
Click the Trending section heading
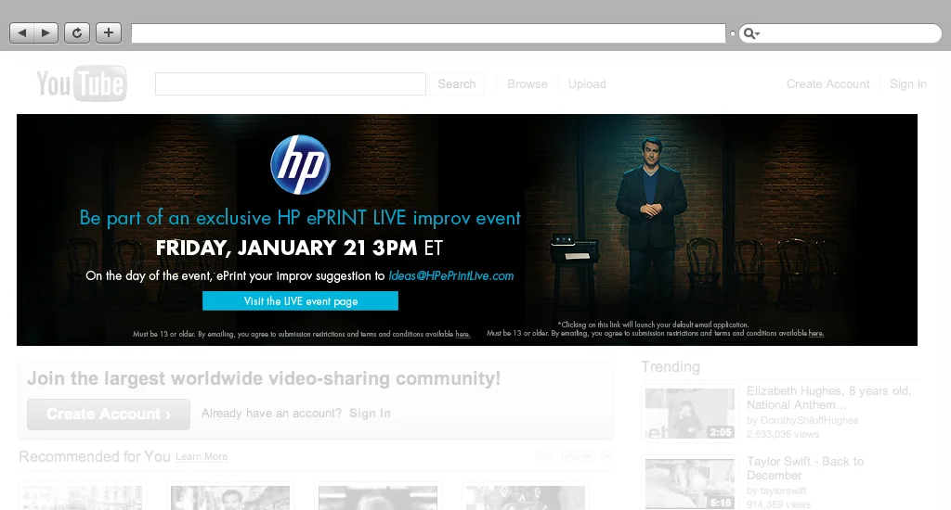(671, 366)
